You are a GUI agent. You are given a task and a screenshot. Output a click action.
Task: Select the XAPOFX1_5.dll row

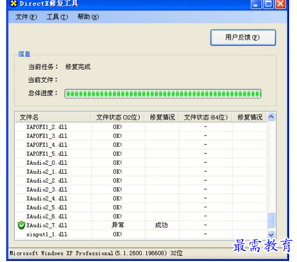click(x=141, y=154)
